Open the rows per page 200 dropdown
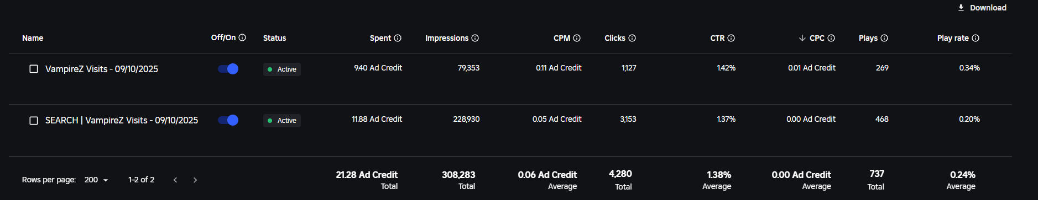This screenshot has height=200, width=1038. pos(97,180)
